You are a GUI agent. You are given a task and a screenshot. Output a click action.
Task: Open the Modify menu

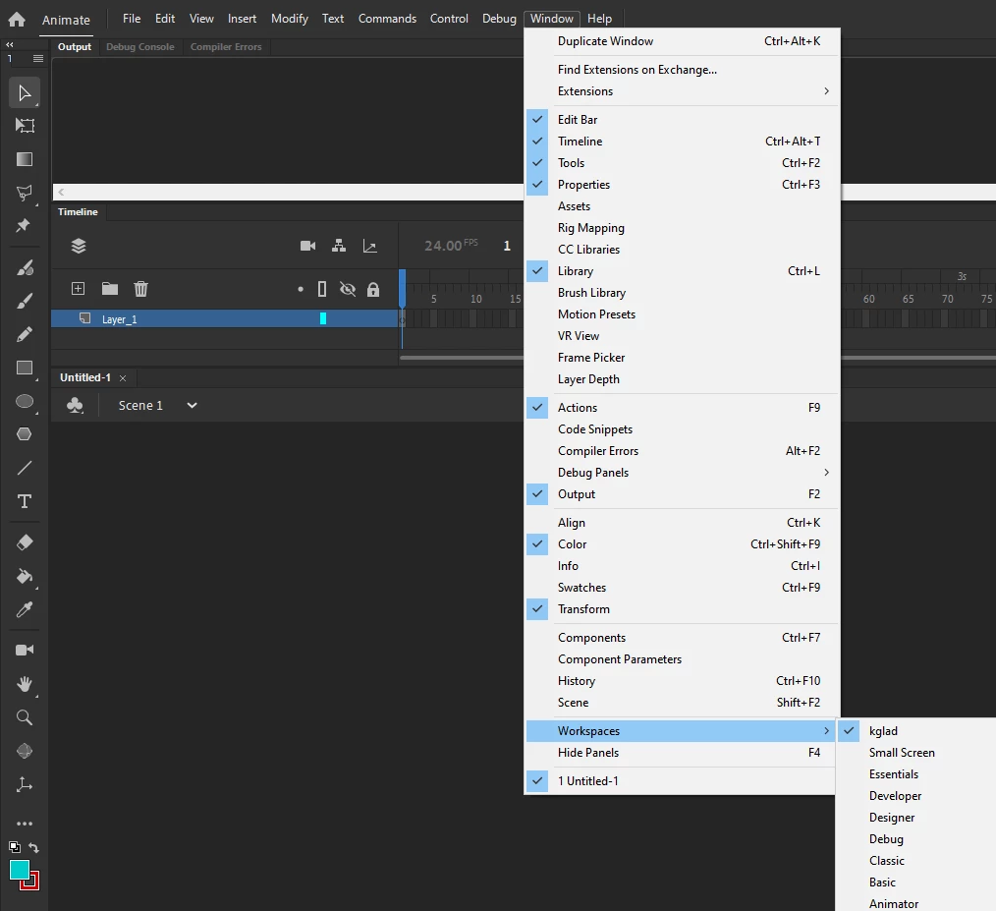(x=289, y=19)
